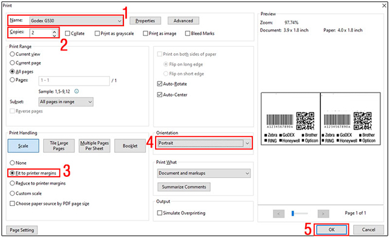Viewport: 389px width, 237px height.
Task: Choose Multiple Pages Per Sheet
Action: 95,146
